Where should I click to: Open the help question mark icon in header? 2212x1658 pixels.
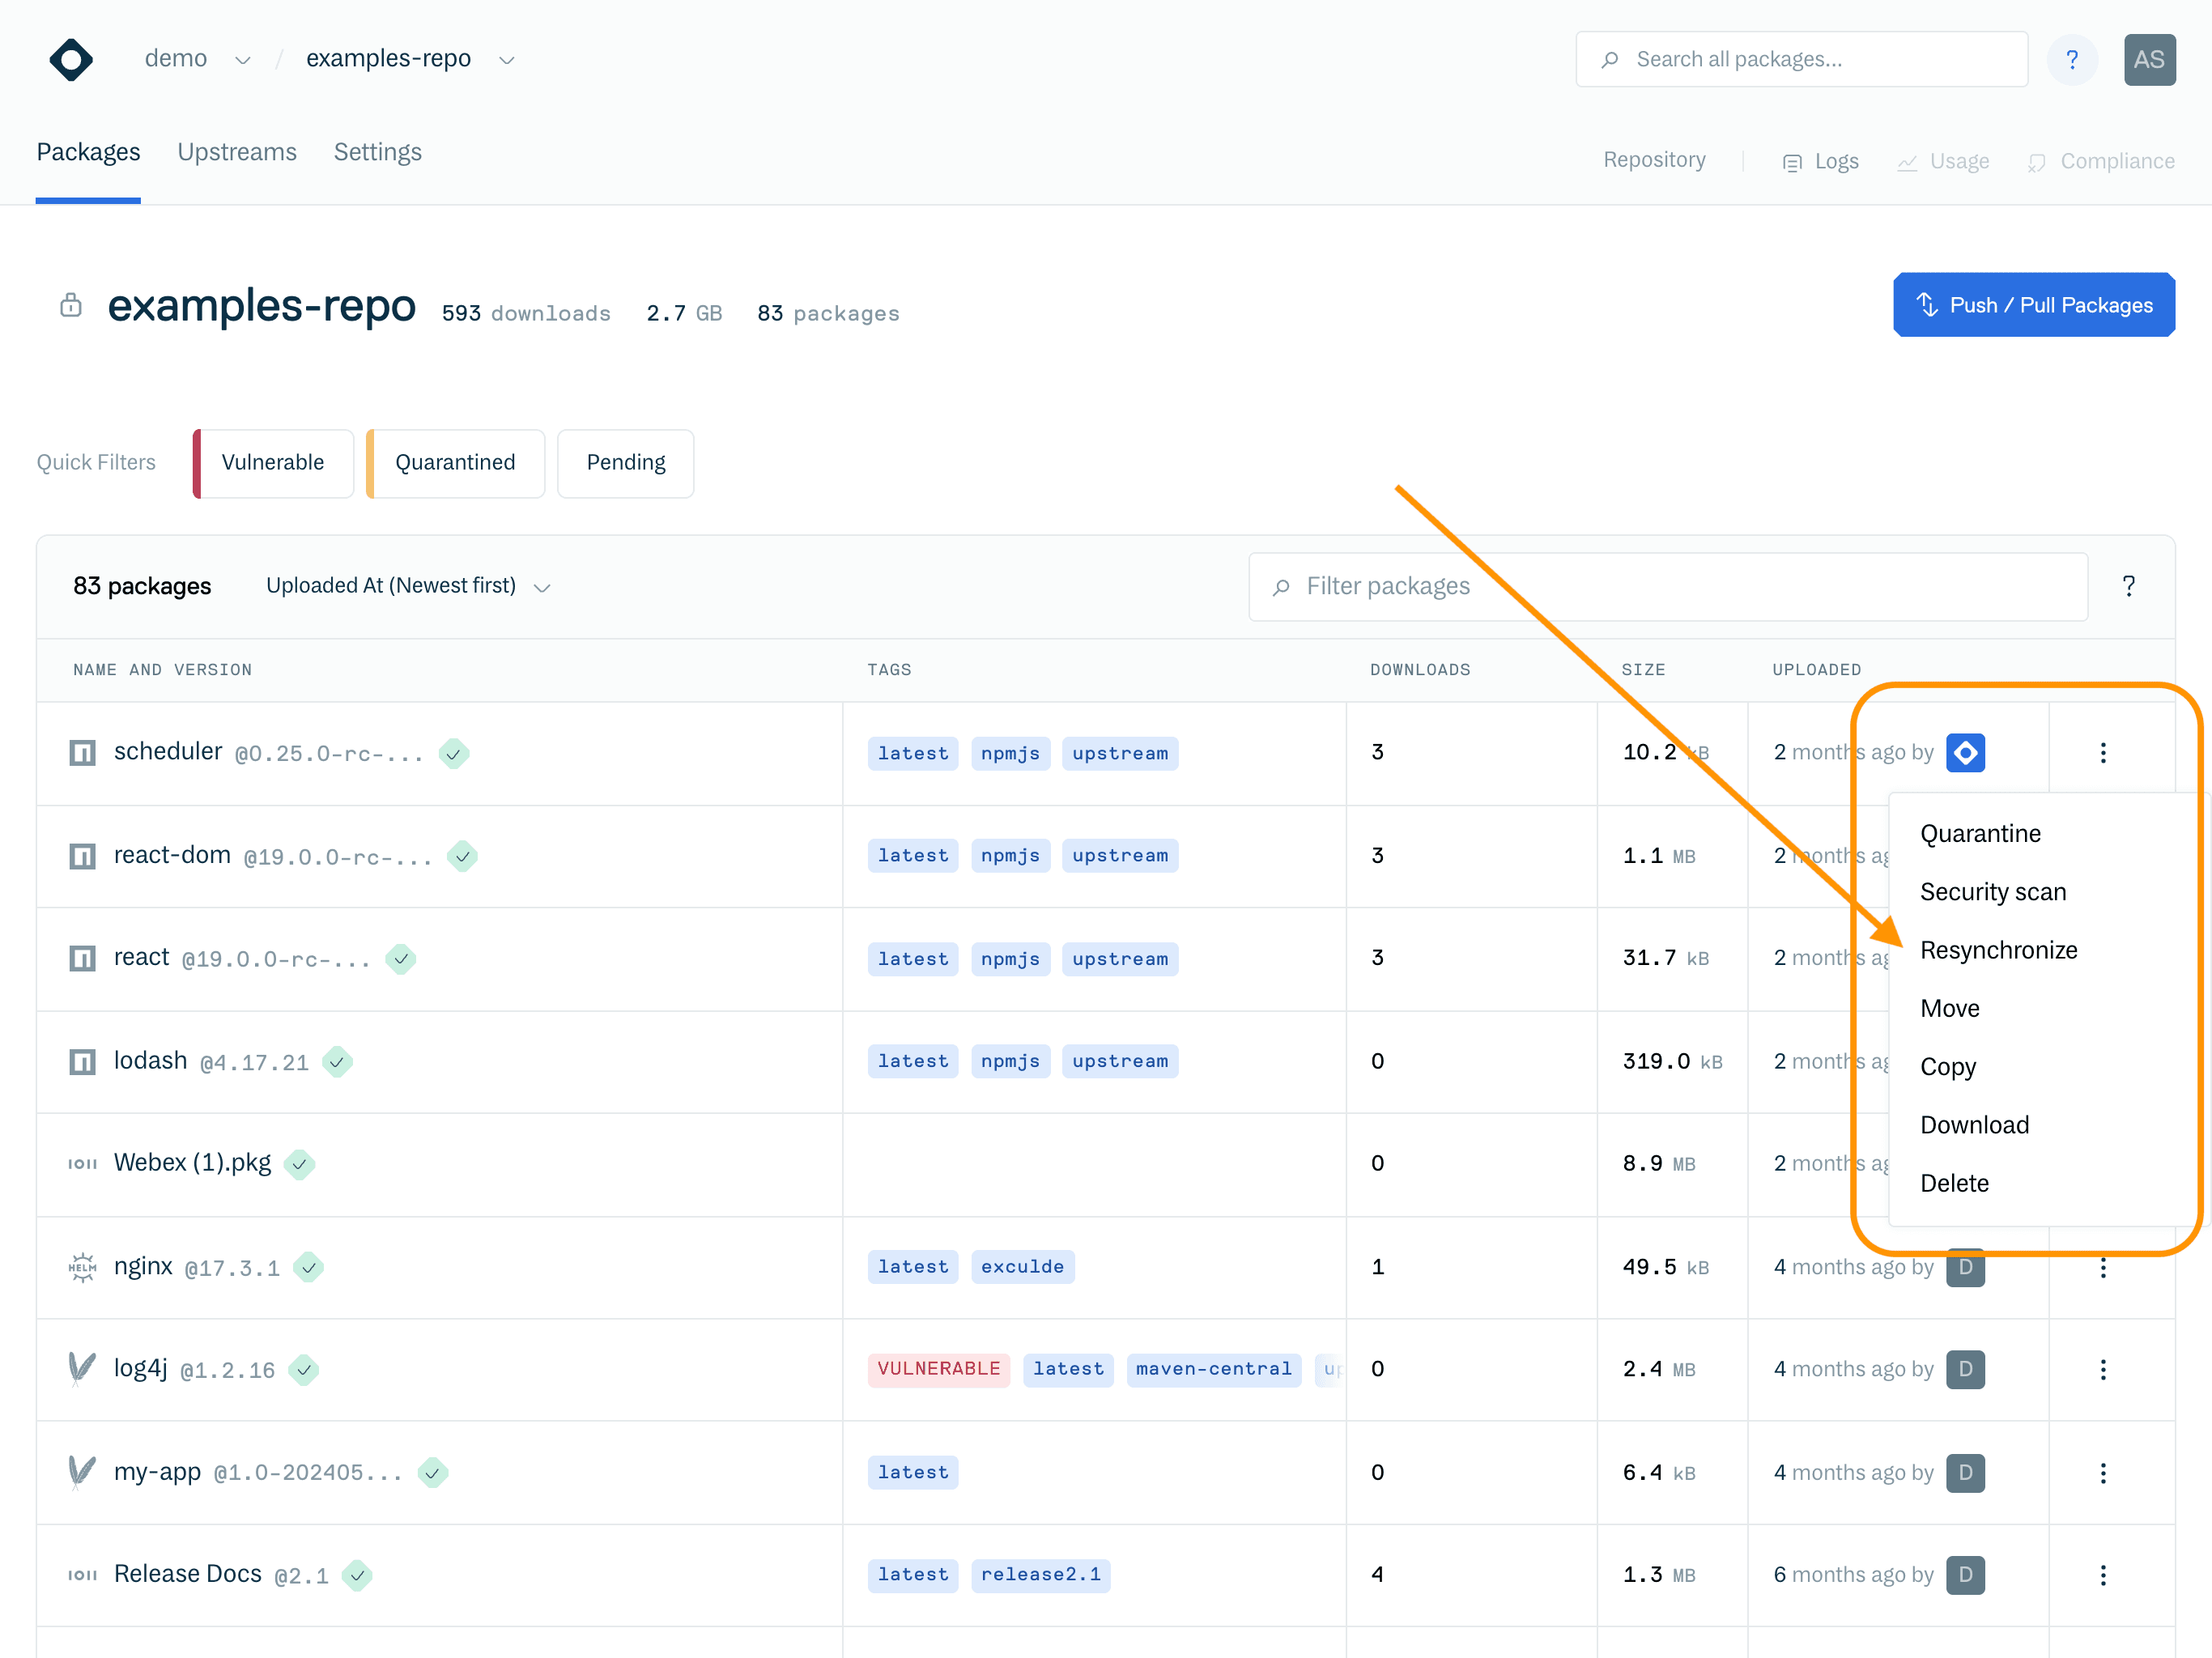[2071, 59]
